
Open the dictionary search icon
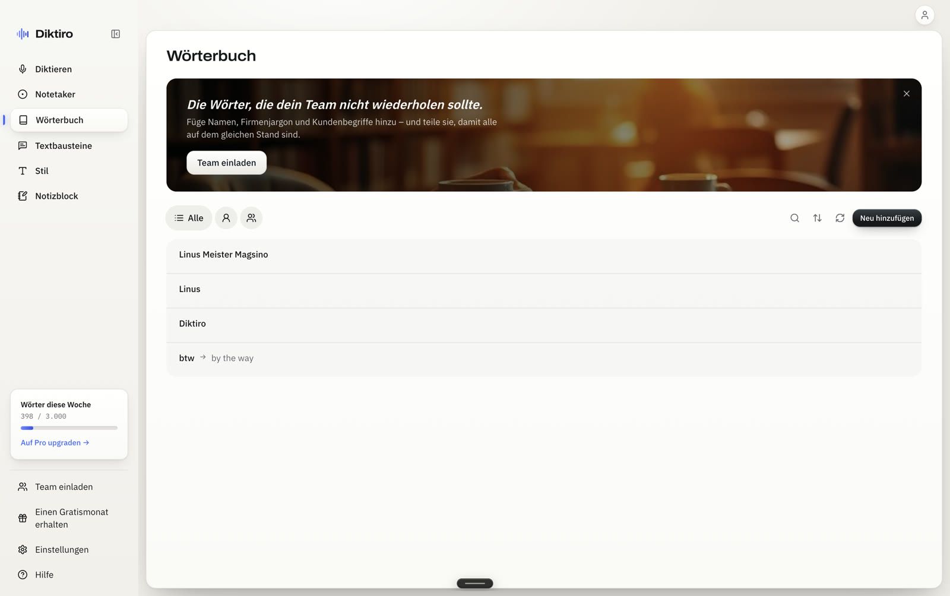coord(794,218)
